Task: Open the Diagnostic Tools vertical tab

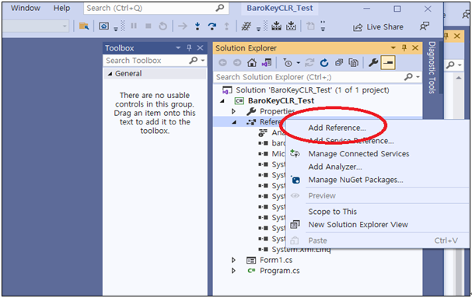Action: click(x=432, y=68)
